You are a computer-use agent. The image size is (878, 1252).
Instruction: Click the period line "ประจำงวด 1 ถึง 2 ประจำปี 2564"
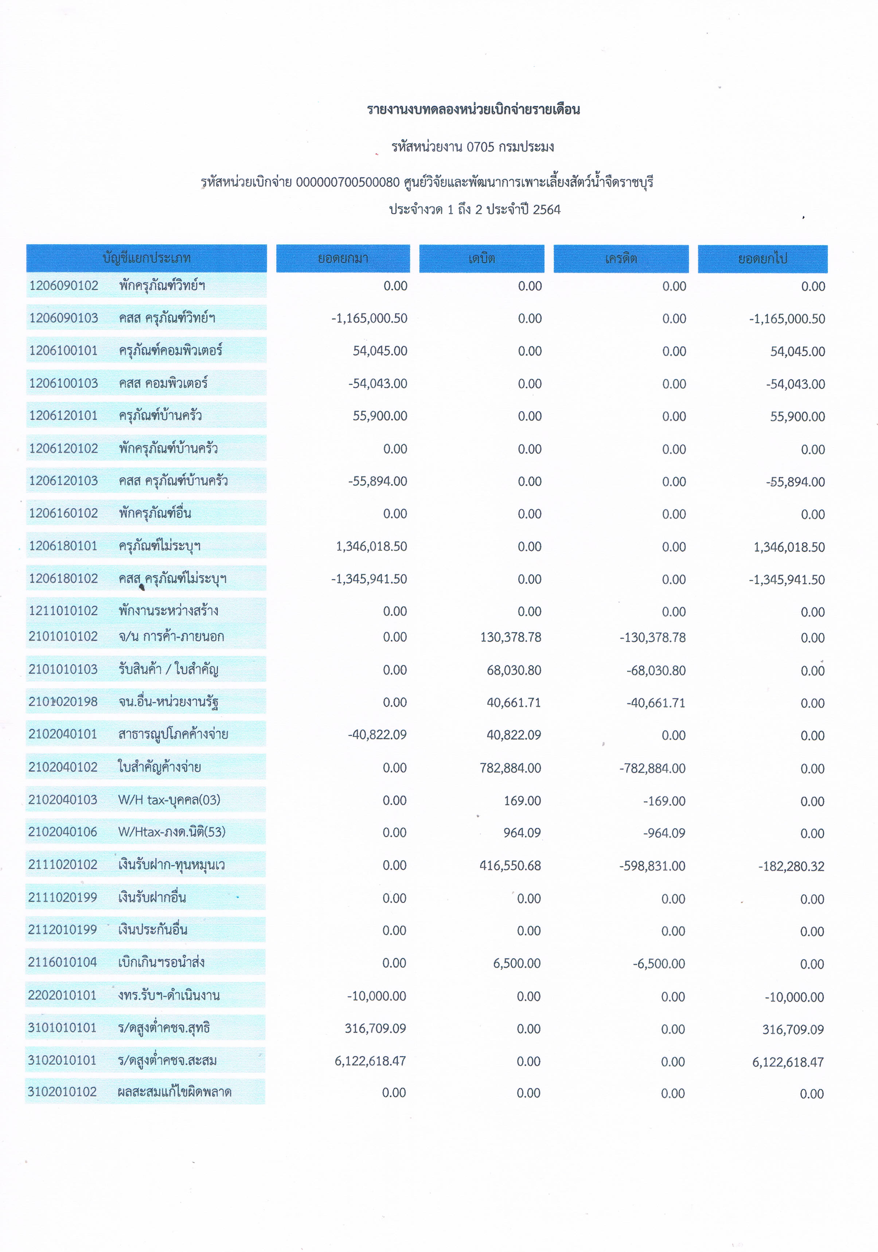click(x=475, y=210)
